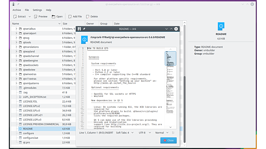Click the line modes icon in status bar

(x=173, y=133)
